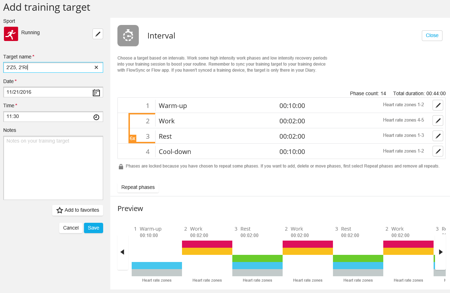This screenshot has width=450, height=293.
Task: Open the clock time picker icon
Action: click(96, 117)
